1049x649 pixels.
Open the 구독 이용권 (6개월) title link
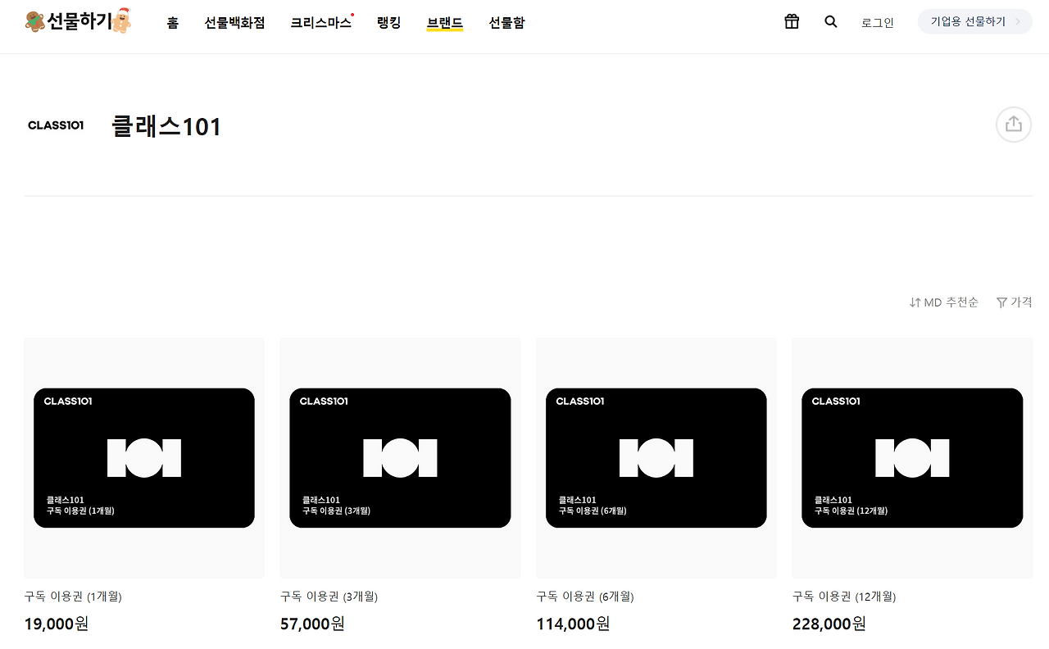click(585, 597)
